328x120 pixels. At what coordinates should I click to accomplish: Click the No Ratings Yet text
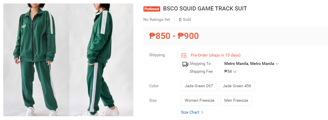click(x=156, y=20)
